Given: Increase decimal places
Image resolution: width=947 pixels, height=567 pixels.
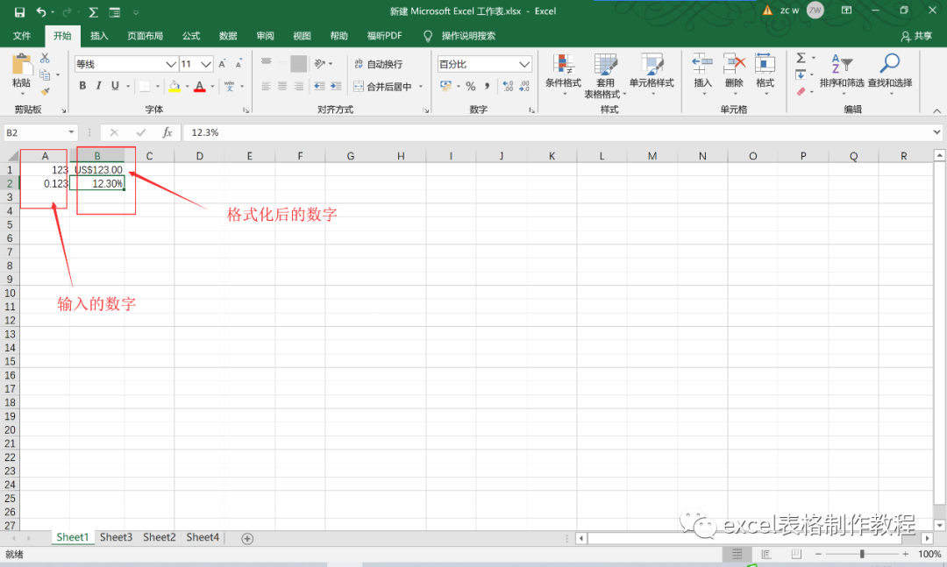Looking at the screenshot, I should pyautogui.click(x=508, y=87).
